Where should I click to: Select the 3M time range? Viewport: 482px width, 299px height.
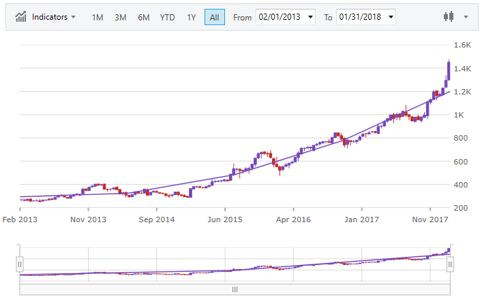pos(120,17)
